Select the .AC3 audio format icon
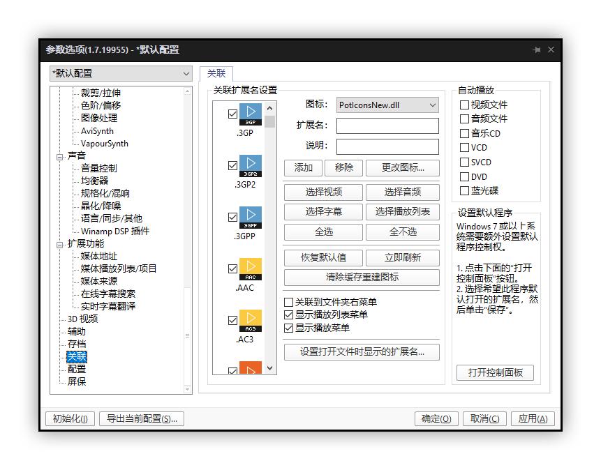 (x=252, y=320)
